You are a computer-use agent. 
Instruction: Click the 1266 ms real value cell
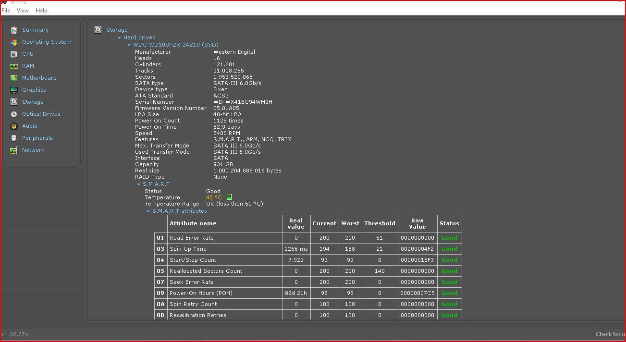296,249
